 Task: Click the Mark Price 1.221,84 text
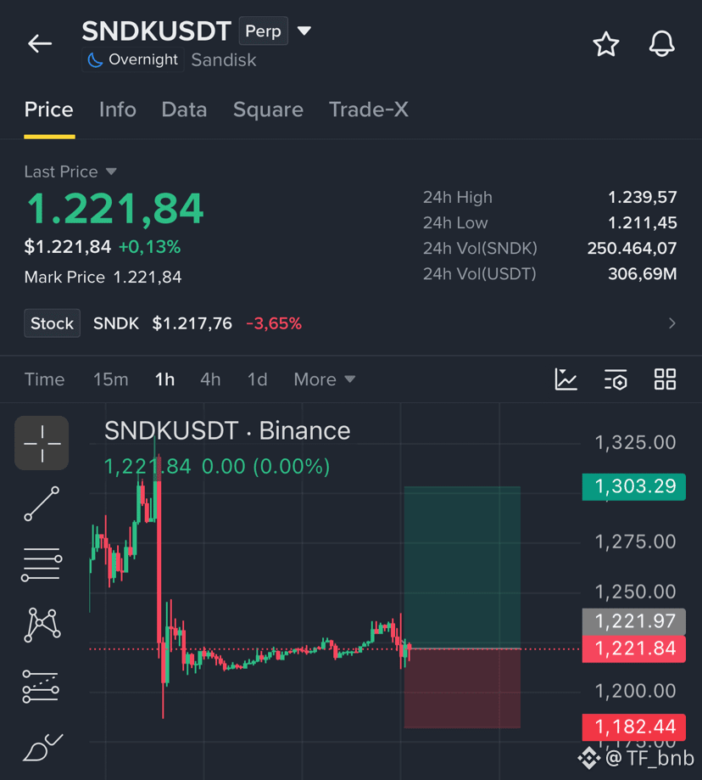coord(103,277)
